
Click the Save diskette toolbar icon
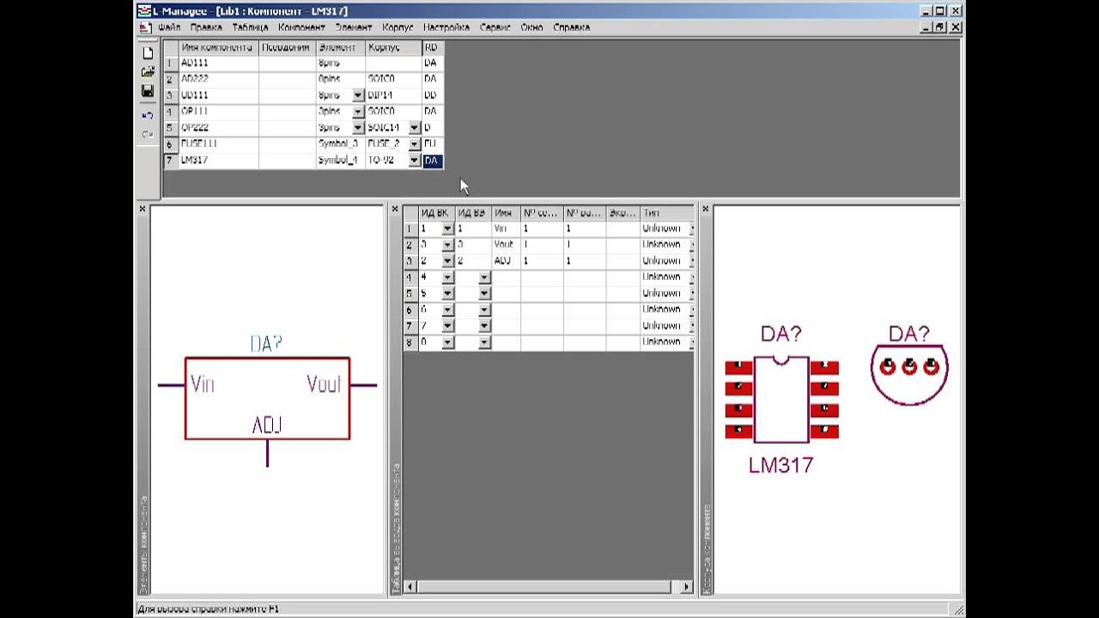[x=148, y=91]
